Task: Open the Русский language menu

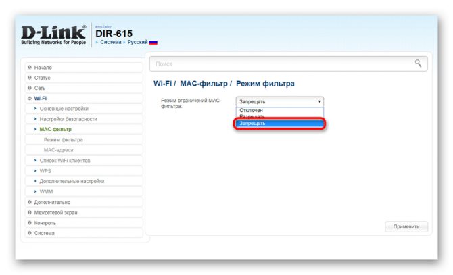Action: coord(137,42)
